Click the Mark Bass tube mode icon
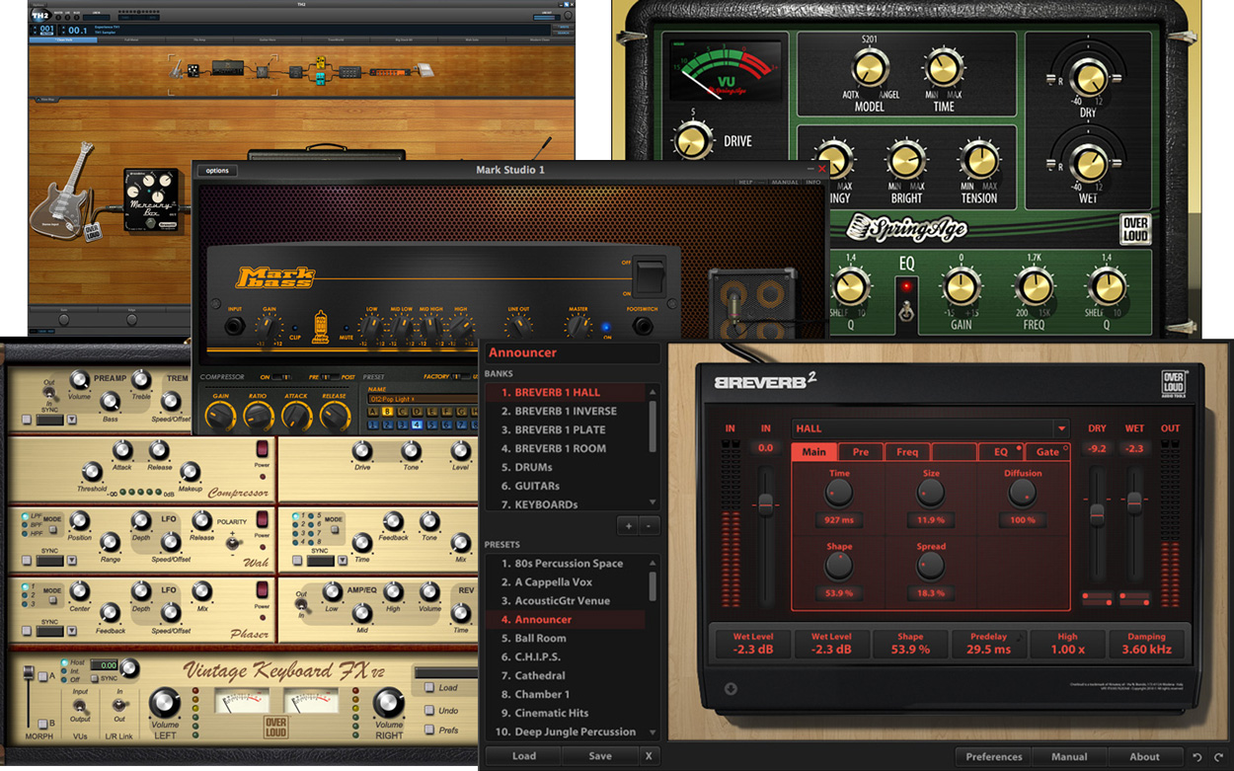 click(x=320, y=329)
